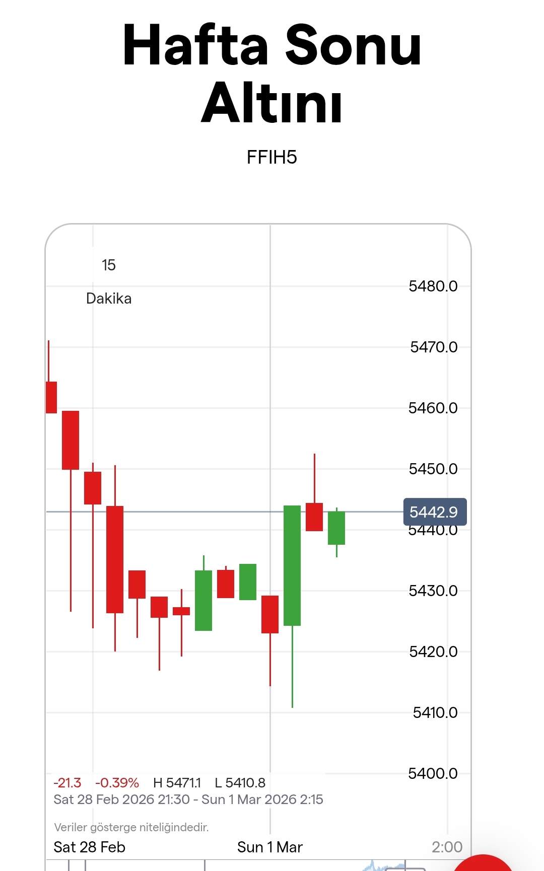Click the H 5471.1 high value
Viewport: 544px width, 871px height.
[177, 783]
